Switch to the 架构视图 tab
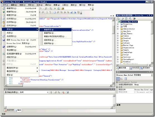Image resolution: width=155 pixels, height=117 pixels. point(134,68)
